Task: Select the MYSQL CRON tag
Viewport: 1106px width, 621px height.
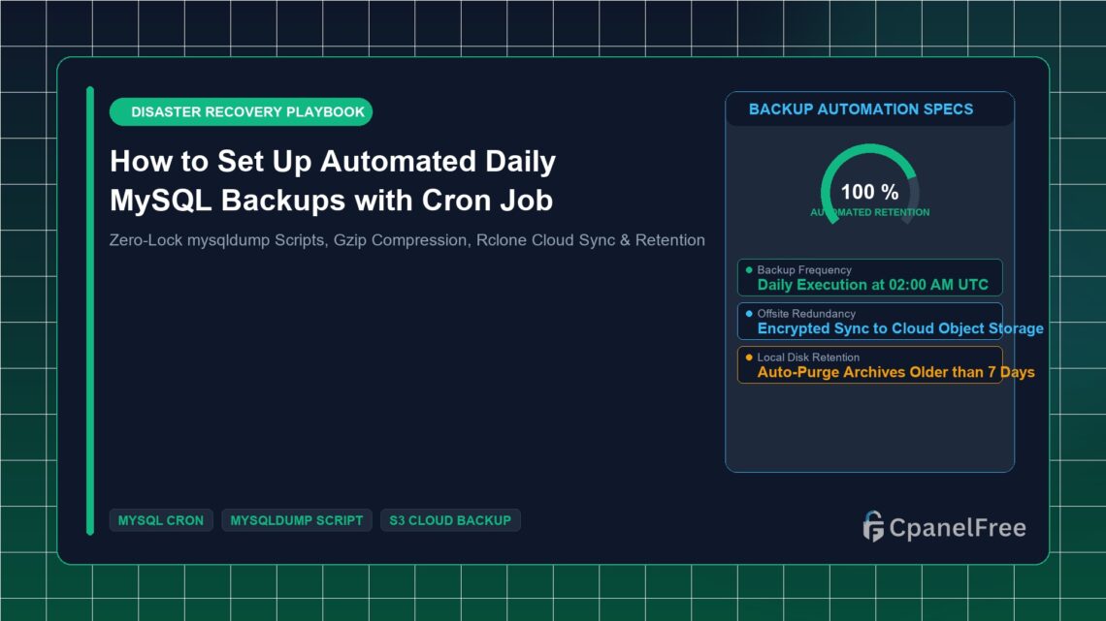Action: point(161,520)
